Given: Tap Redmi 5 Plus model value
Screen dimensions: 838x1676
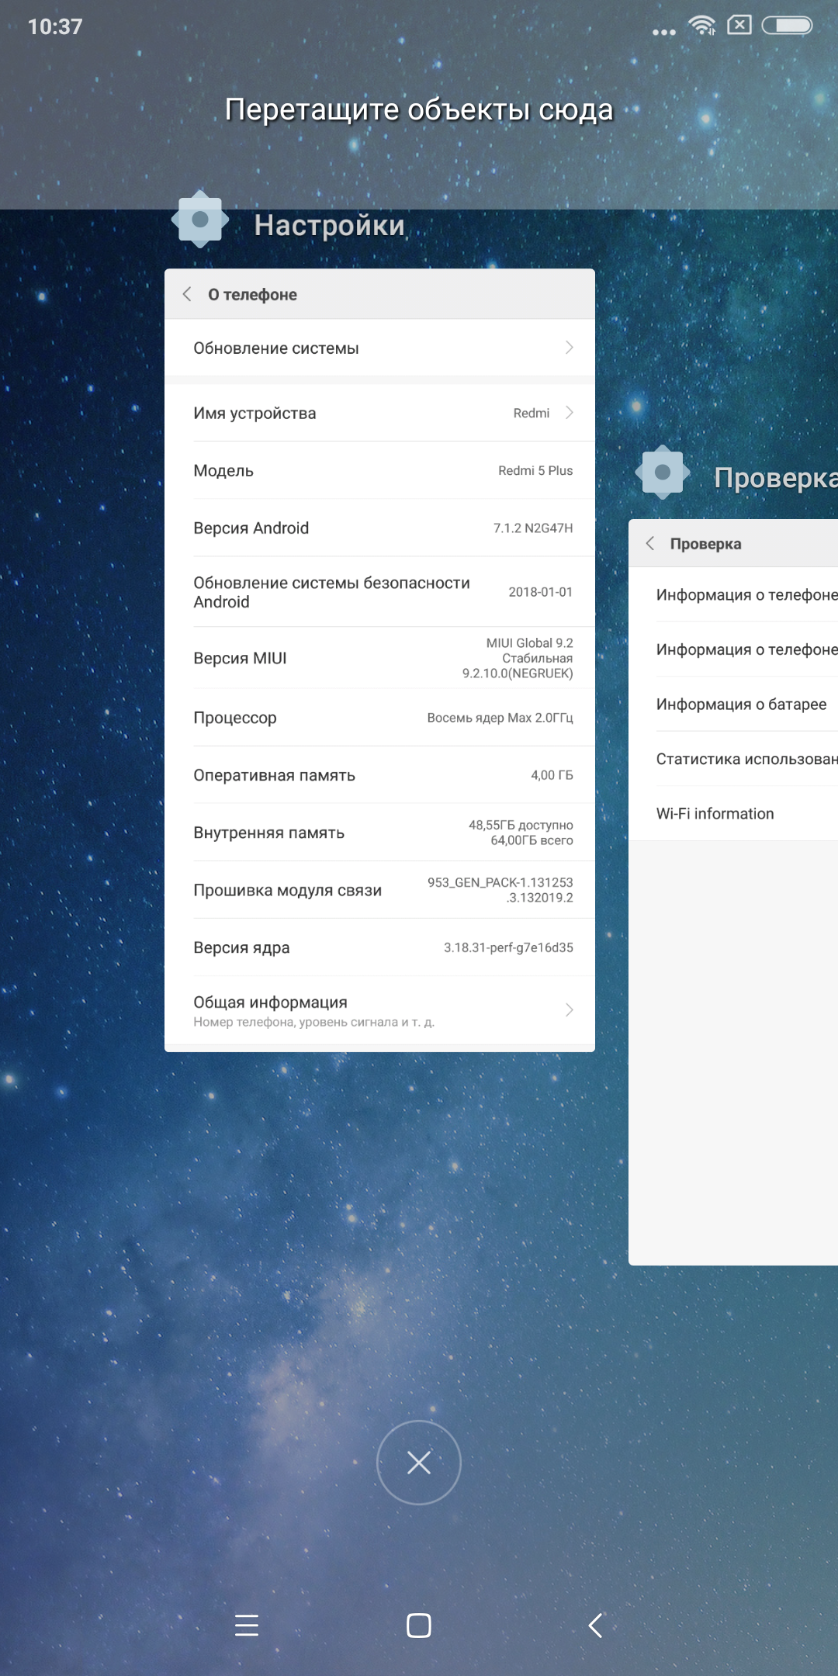Looking at the screenshot, I should coord(535,470).
